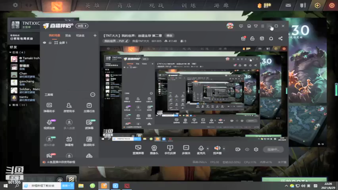Toggle the 麦克风 microphone on or off

pos(201,150)
